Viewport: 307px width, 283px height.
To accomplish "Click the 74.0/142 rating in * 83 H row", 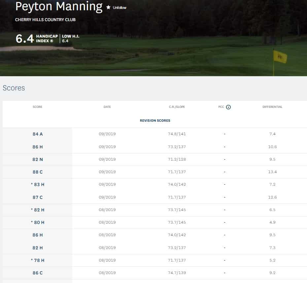I will [x=177, y=184].
